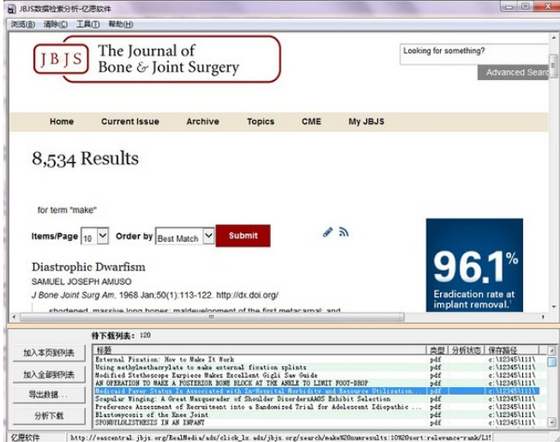Open the Archive tab
560x442 pixels.
[x=203, y=122]
